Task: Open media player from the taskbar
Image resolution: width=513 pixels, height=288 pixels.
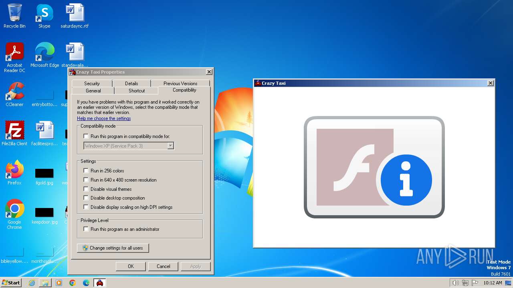Action: pyautogui.click(x=59, y=283)
